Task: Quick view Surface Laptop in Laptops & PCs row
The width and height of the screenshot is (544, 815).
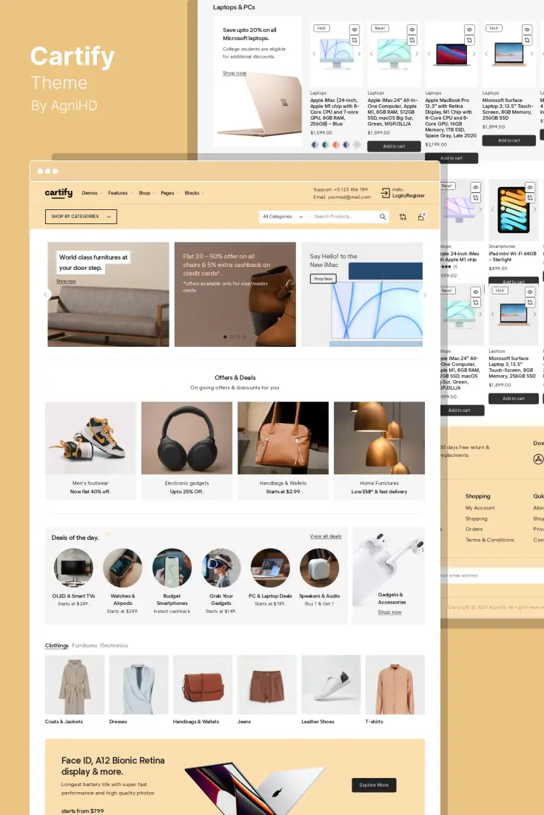Action: click(527, 30)
